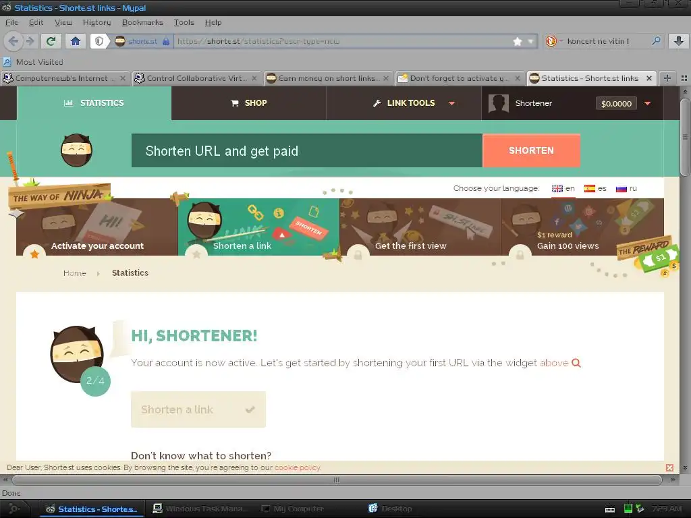
Task: Click the orange SHORTEN button
Action: pos(531,150)
